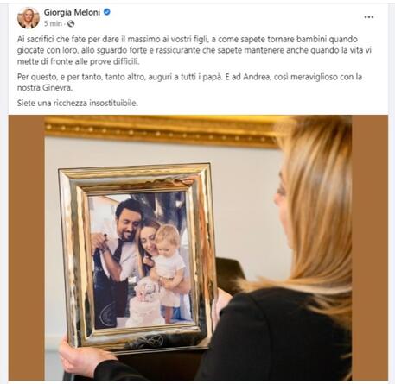Viewport: 395px width, 384px height.
Task: Click the blue verified badge
Action: 107,12
